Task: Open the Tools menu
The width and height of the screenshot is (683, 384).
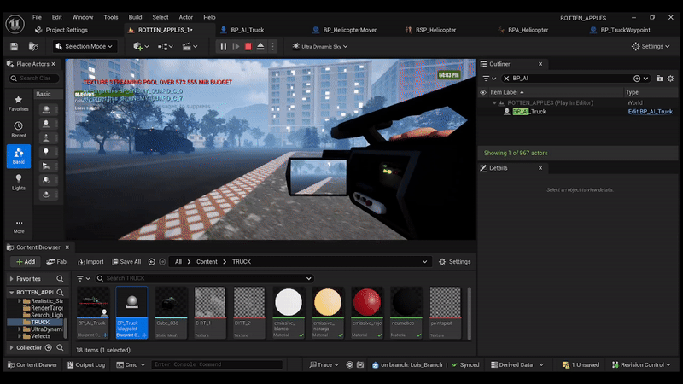Action: [x=111, y=17]
